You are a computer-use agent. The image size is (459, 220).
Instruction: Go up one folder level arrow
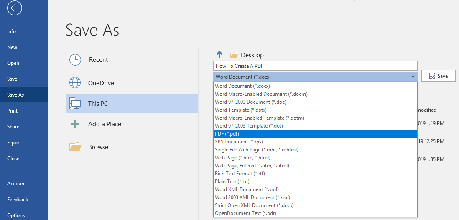219,54
